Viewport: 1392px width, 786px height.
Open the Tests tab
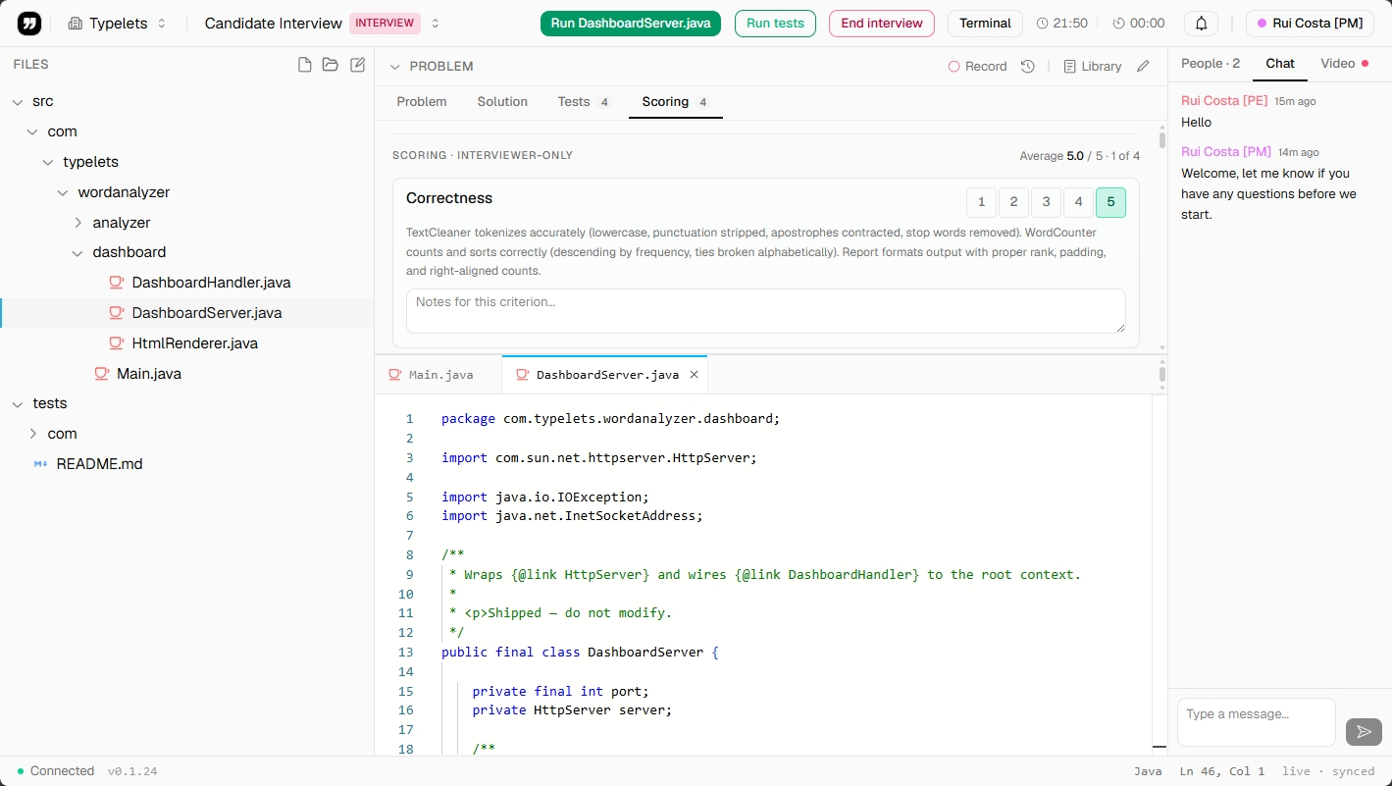584,102
